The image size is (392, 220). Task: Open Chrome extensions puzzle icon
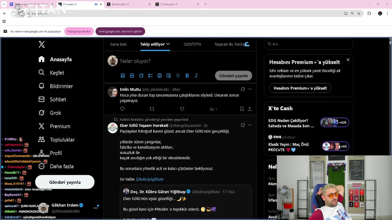(369, 13)
